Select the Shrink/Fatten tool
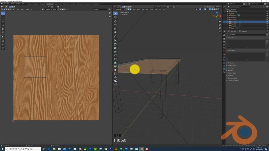Screen dimensions: 269x151 [115, 77]
